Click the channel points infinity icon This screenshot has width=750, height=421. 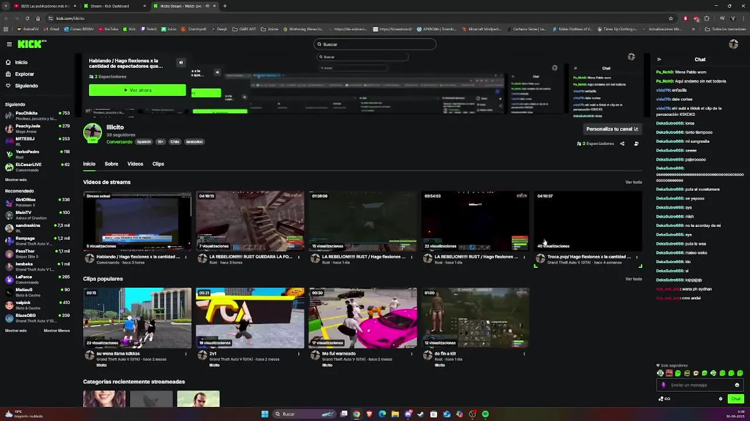coord(664,399)
